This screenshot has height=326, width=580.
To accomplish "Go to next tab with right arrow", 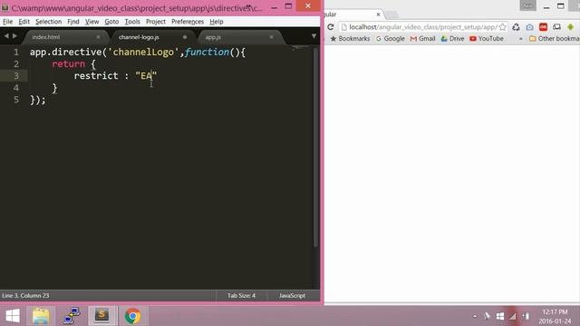I will (x=14, y=36).
